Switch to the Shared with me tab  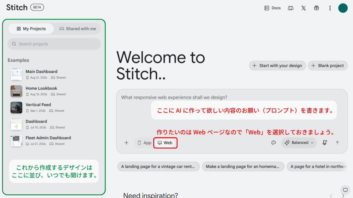[x=77, y=29]
